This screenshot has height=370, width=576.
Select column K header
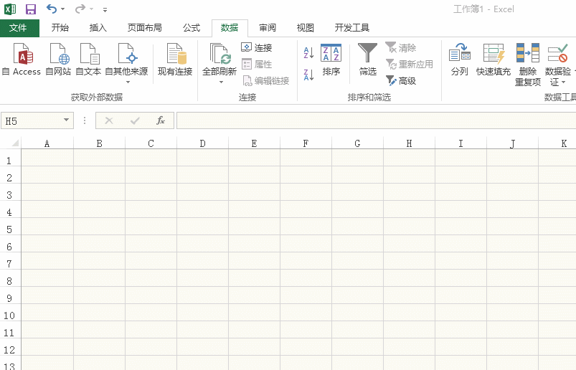click(557, 143)
